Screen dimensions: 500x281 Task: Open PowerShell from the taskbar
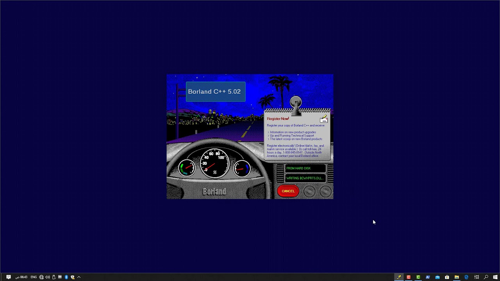pos(428,277)
